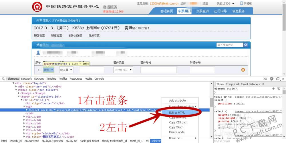This screenshot has height=143, width=286.
Task: Click the New Style Rule plus icon
Action: click(x=273, y=89)
